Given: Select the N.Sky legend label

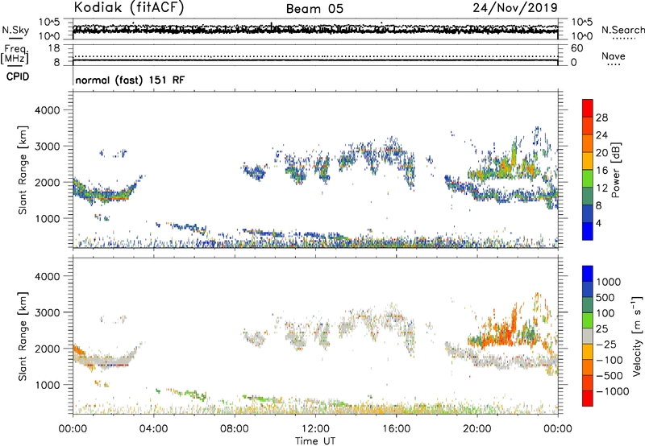Looking at the screenshot, I should pyautogui.click(x=15, y=30).
